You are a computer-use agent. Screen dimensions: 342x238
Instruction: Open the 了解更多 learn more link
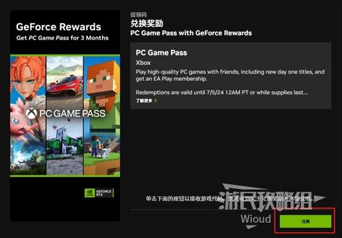coord(144,100)
